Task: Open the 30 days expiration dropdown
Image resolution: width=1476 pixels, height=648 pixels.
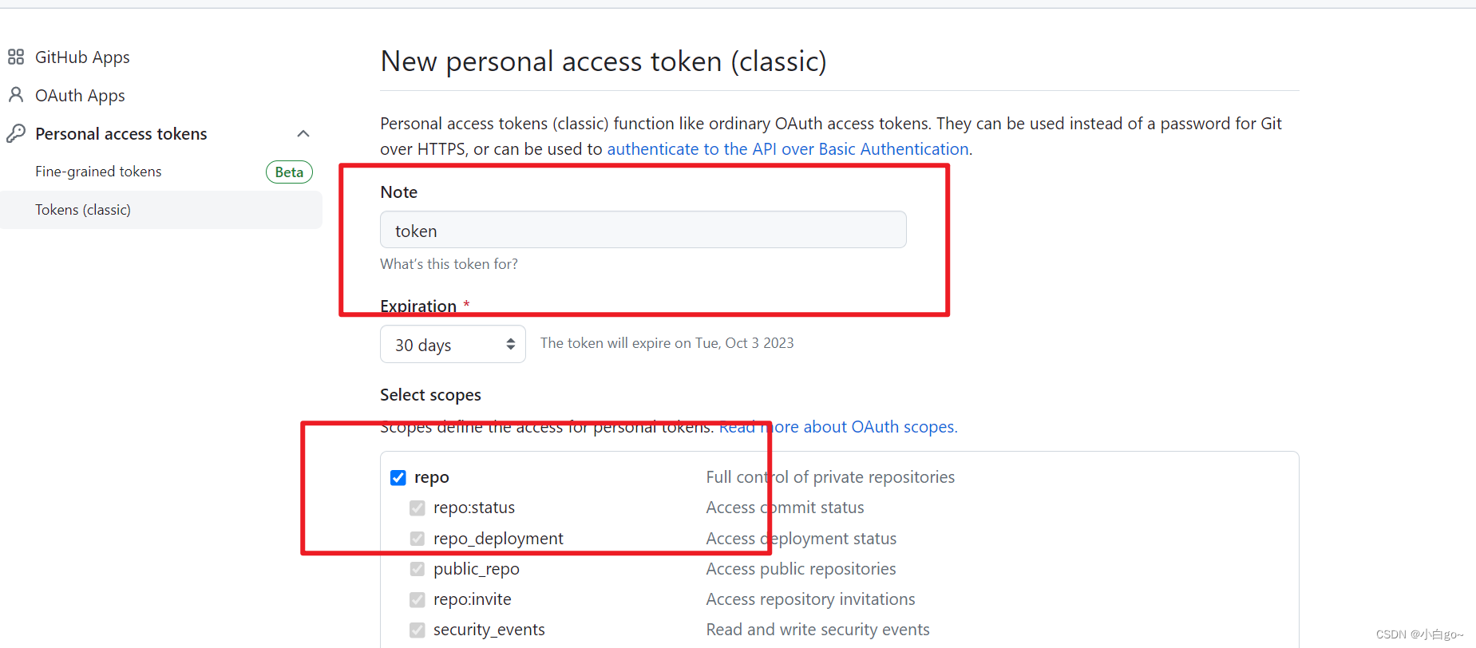Action: (453, 345)
